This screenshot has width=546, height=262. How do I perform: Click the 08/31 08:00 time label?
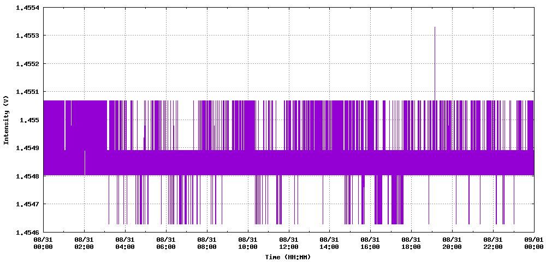click(207, 243)
